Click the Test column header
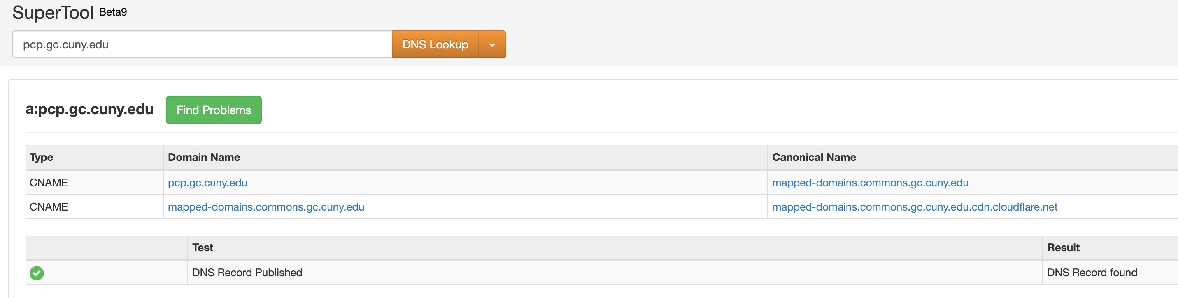The width and height of the screenshot is (1178, 298). click(x=203, y=248)
